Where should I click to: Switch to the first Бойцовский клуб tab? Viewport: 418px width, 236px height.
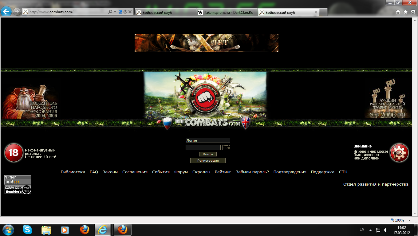point(165,12)
